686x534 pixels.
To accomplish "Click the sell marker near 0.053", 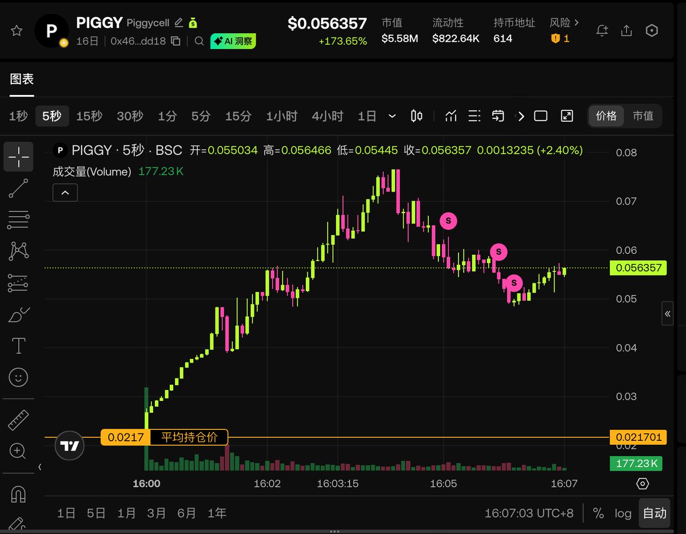I will [x=514, y=282].
